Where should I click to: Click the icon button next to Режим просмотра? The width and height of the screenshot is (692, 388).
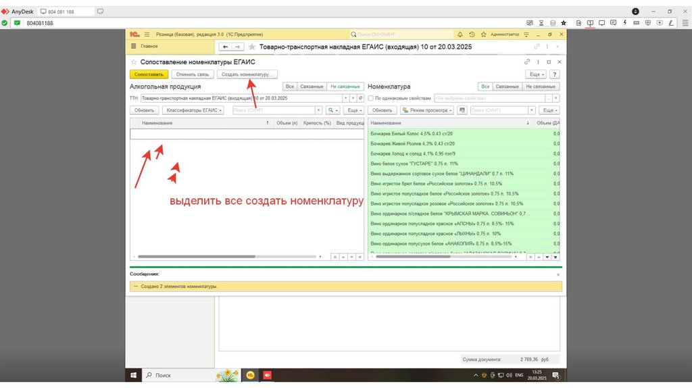462,110
